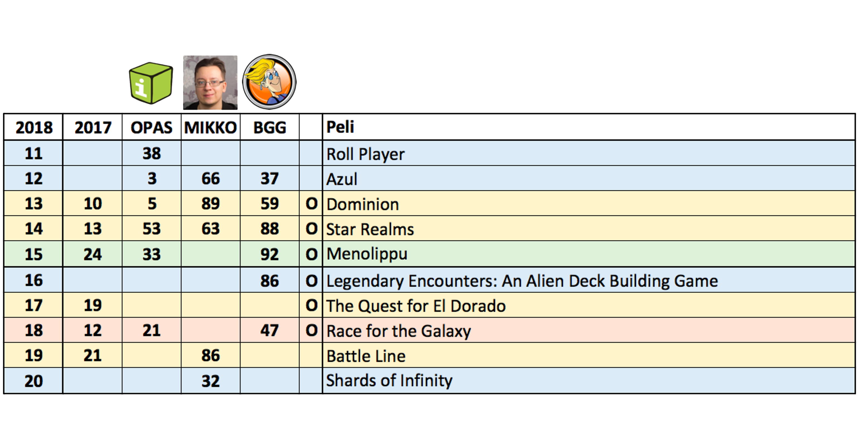Select the Azul row title
Viewport: 859px width, 432px height.
tap(342, 179)
